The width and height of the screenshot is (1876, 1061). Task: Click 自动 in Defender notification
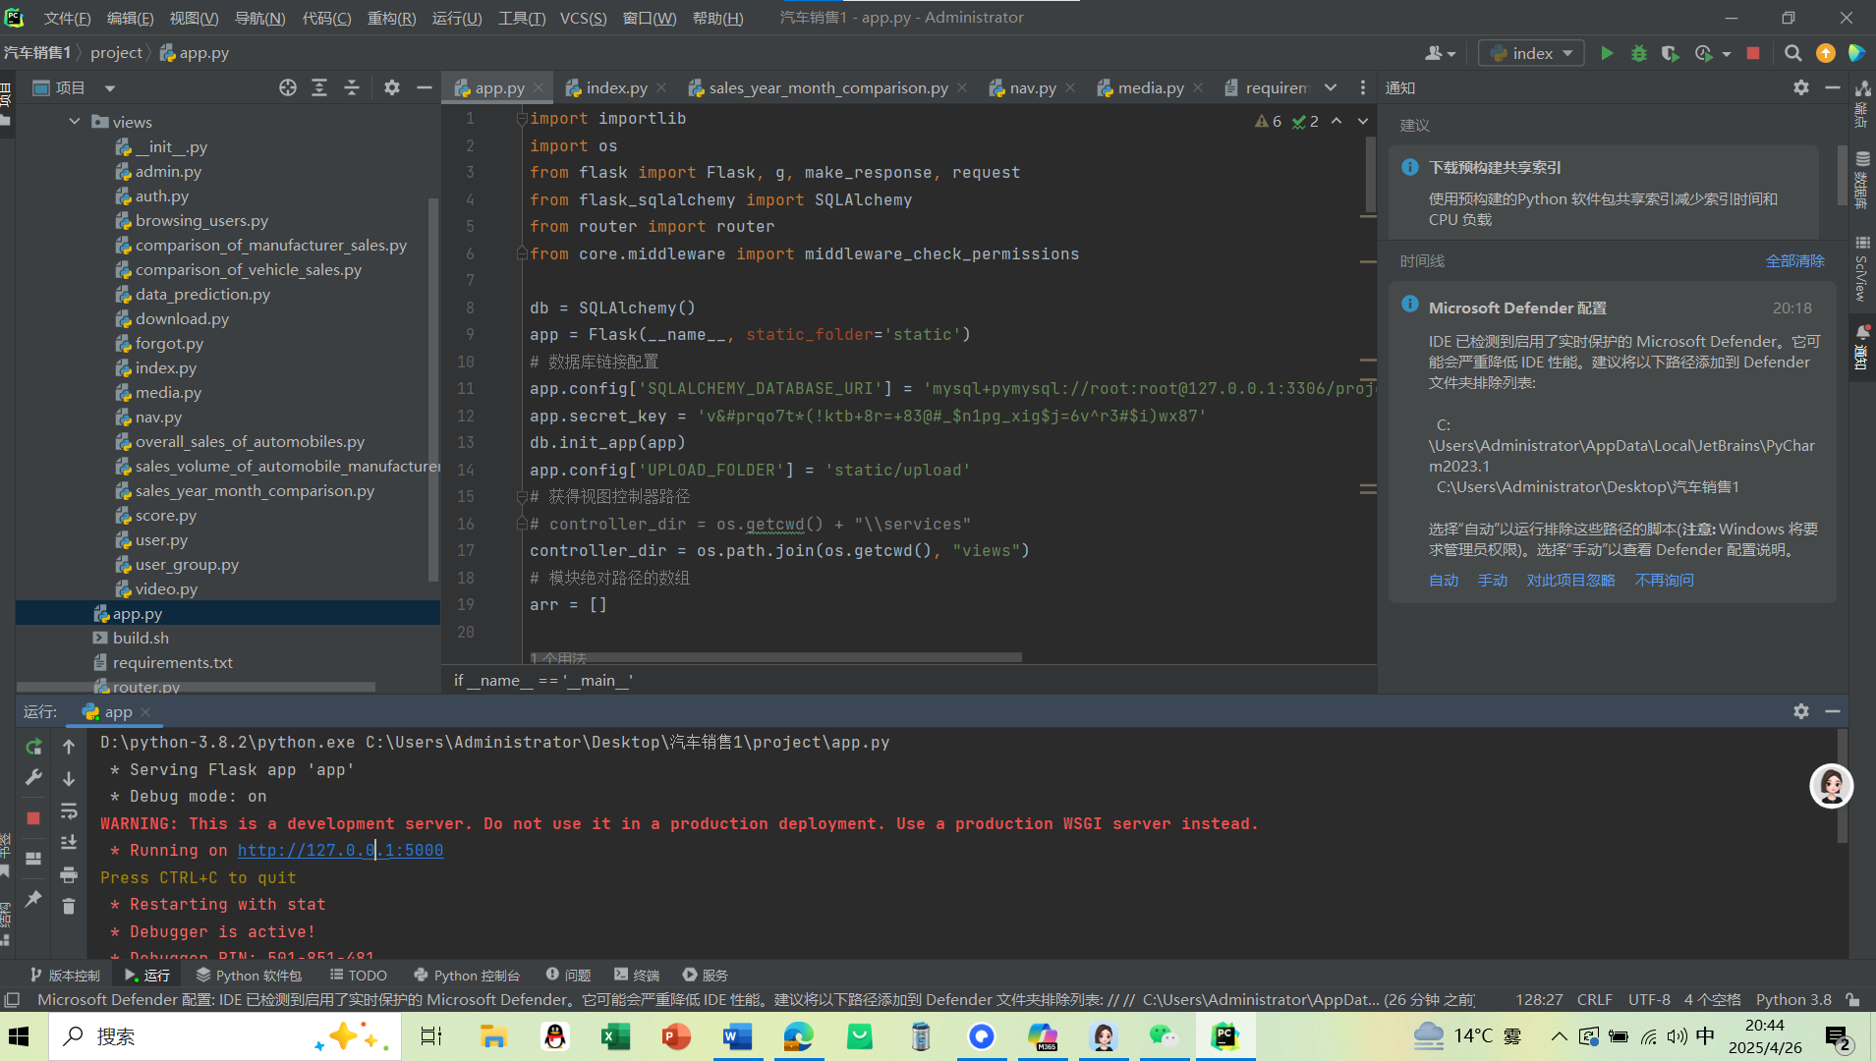tap(1444, 581)
